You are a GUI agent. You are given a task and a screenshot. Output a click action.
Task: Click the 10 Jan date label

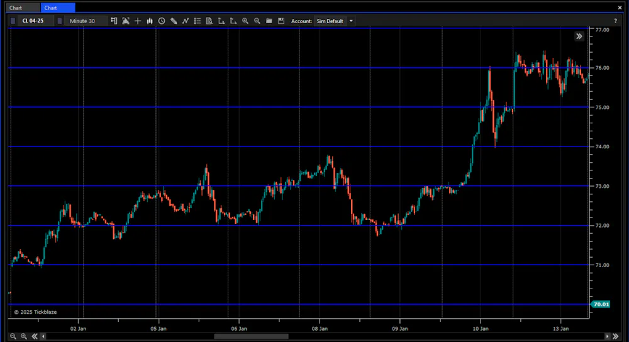(481, 328)
